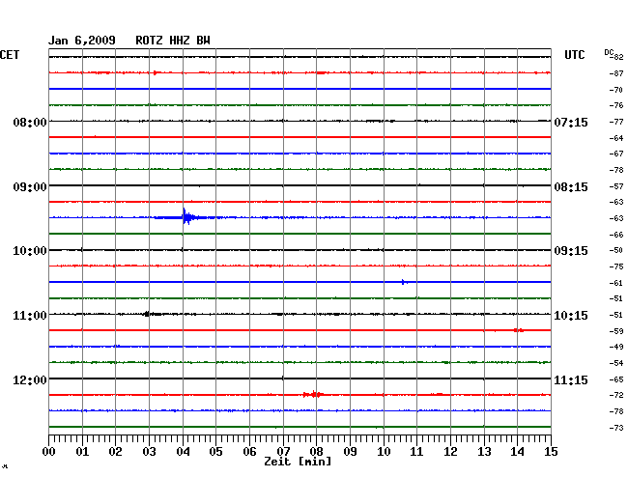Click the '07' minute axis label

tap(283, 452)
